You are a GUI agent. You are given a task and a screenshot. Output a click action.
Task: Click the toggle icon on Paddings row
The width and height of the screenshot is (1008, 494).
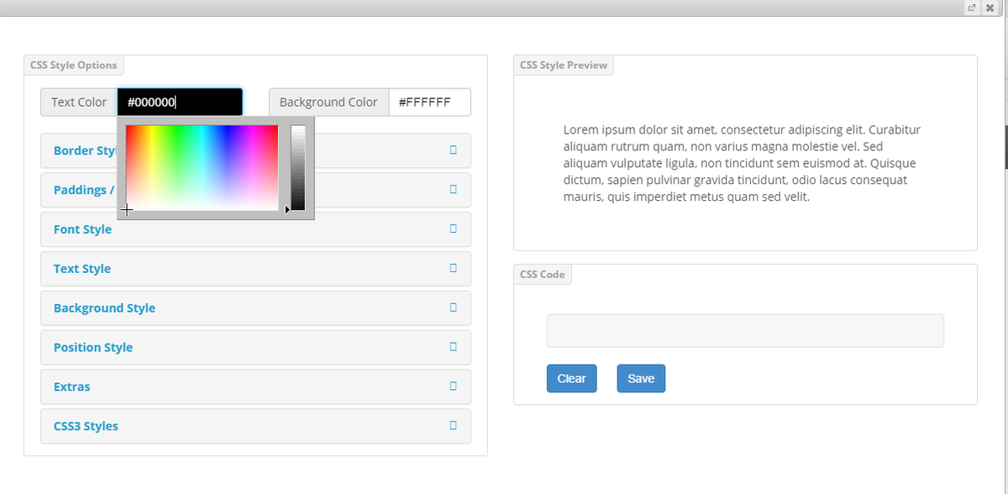(454, 190)
